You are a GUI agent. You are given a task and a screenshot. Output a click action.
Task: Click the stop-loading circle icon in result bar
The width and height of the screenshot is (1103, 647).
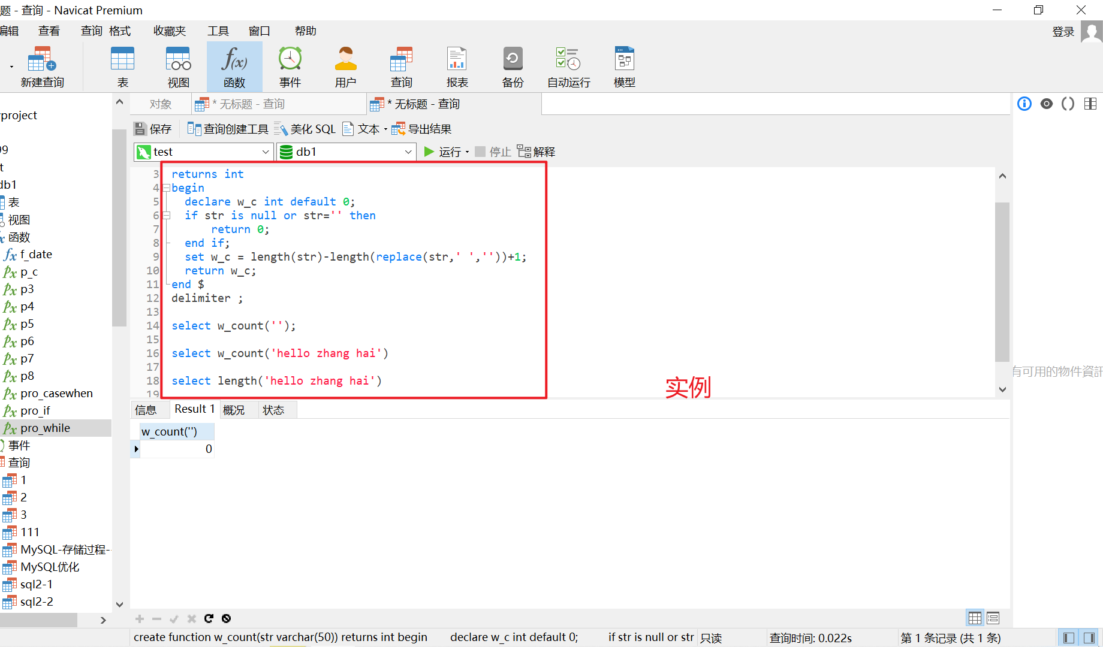tap(226, 618)
